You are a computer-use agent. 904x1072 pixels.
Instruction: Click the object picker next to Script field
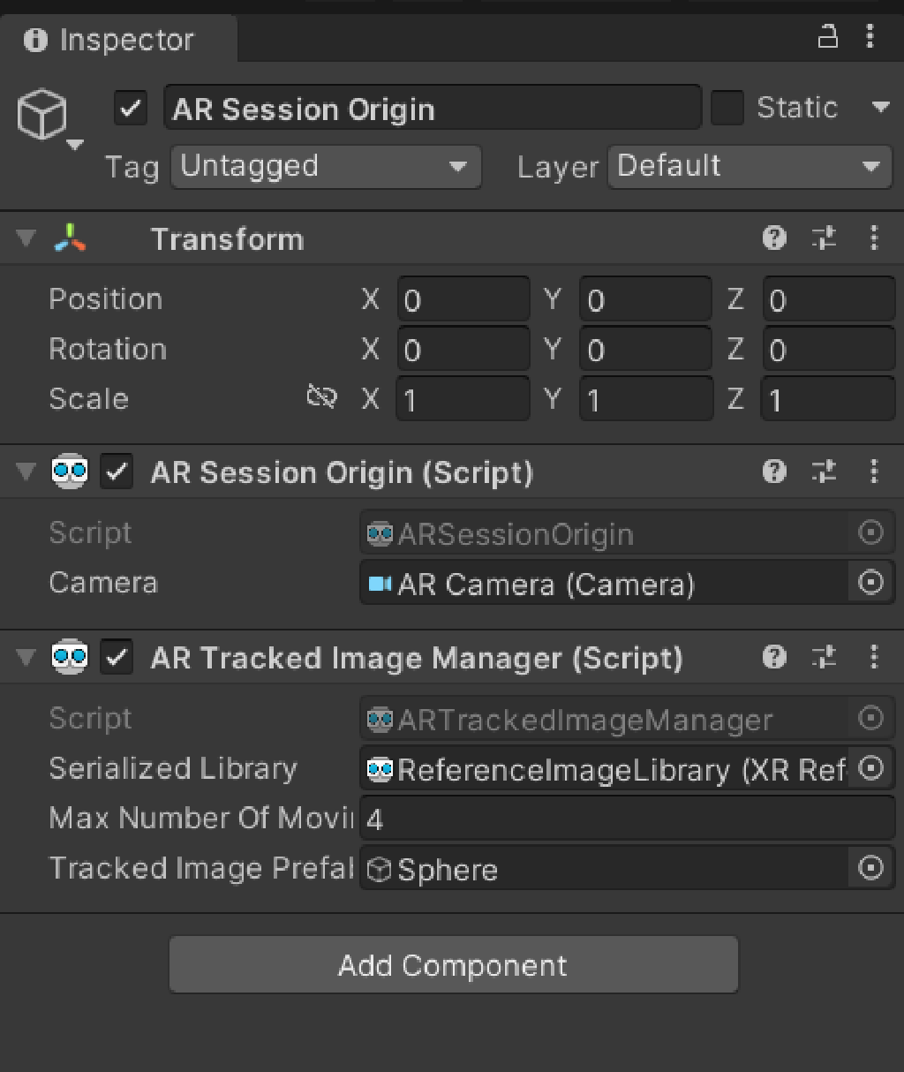click(x=870, y=532)
